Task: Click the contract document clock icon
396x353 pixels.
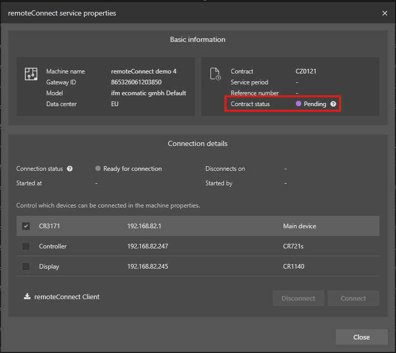Action: pyautogui.click(x=216, y=74)
